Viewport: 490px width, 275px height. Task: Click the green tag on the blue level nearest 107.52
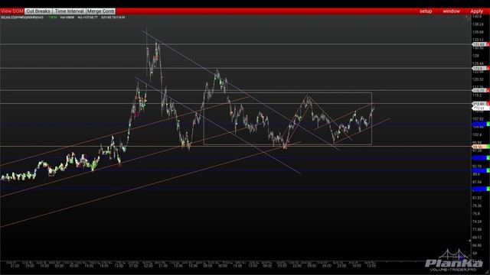click(x=488, y=124)
